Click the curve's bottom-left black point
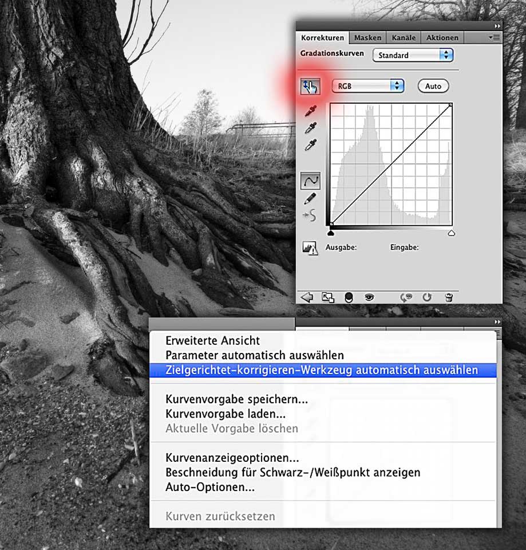The width and height of the screenshot is (526, 550). click(x=331, y=224)
